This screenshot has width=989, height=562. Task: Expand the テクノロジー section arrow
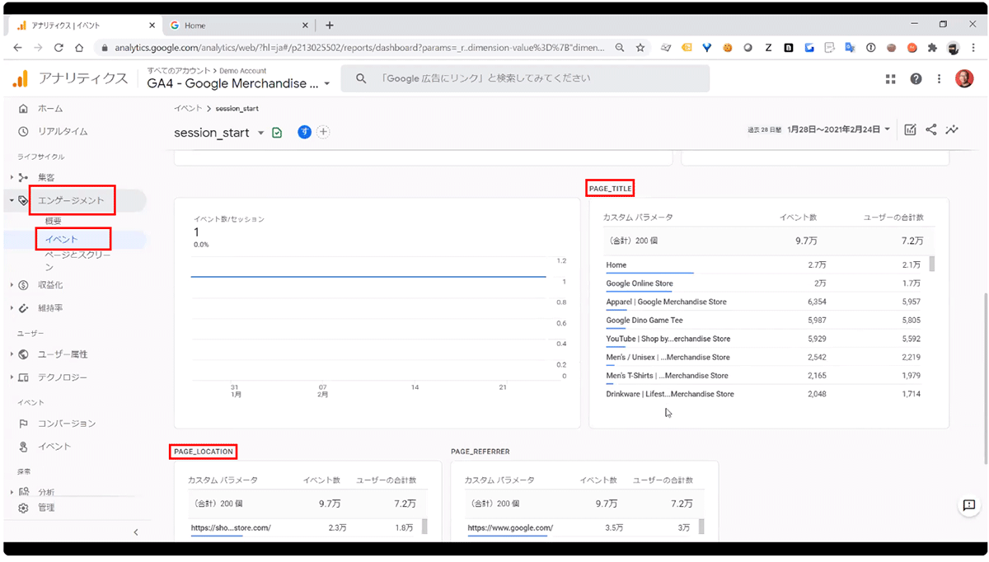[x=12, y=377]
